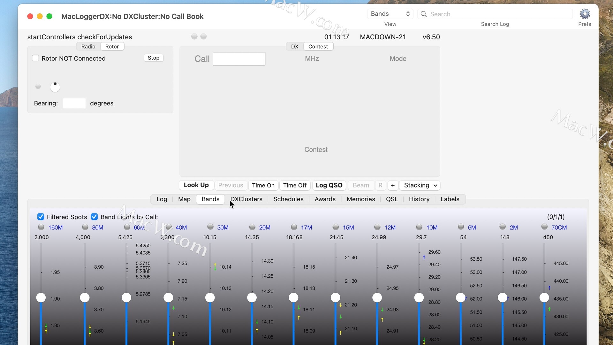Click the Time On button
The width and height of the screenshot is (613, 345).
(x=263, y=185)
